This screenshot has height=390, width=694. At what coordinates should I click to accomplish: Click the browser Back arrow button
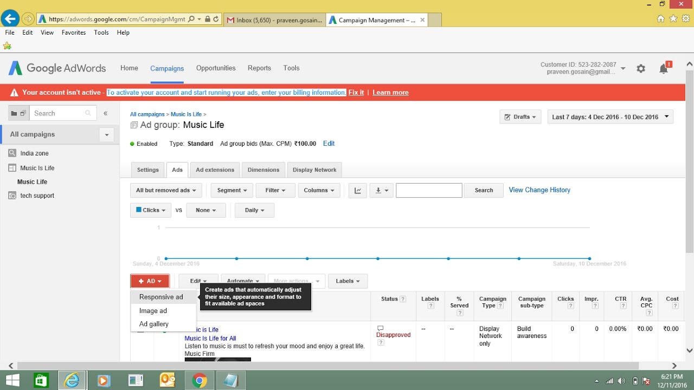[9, 18]
